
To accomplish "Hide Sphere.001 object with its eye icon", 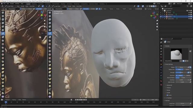I will (189, 19).
